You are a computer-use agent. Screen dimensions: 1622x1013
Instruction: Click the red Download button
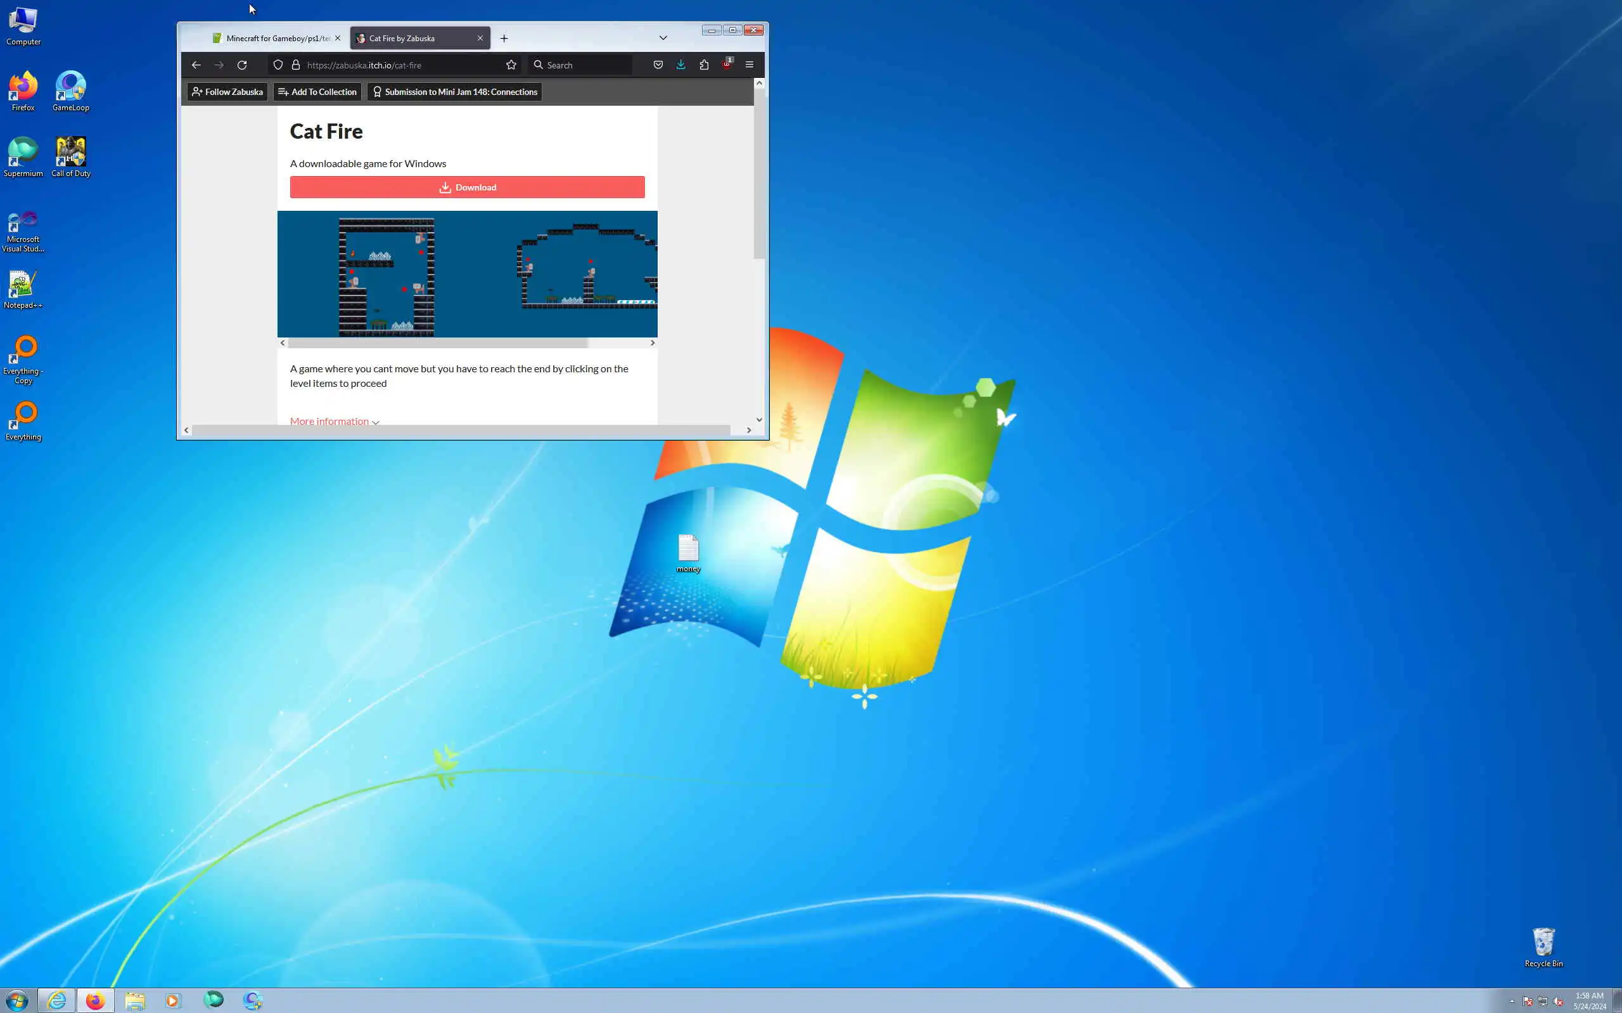point(467,187)
